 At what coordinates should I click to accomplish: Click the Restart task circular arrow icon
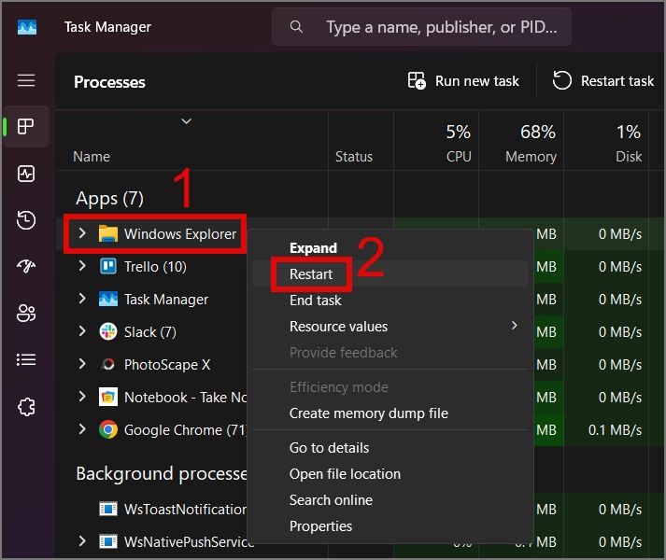click(561, 80)
